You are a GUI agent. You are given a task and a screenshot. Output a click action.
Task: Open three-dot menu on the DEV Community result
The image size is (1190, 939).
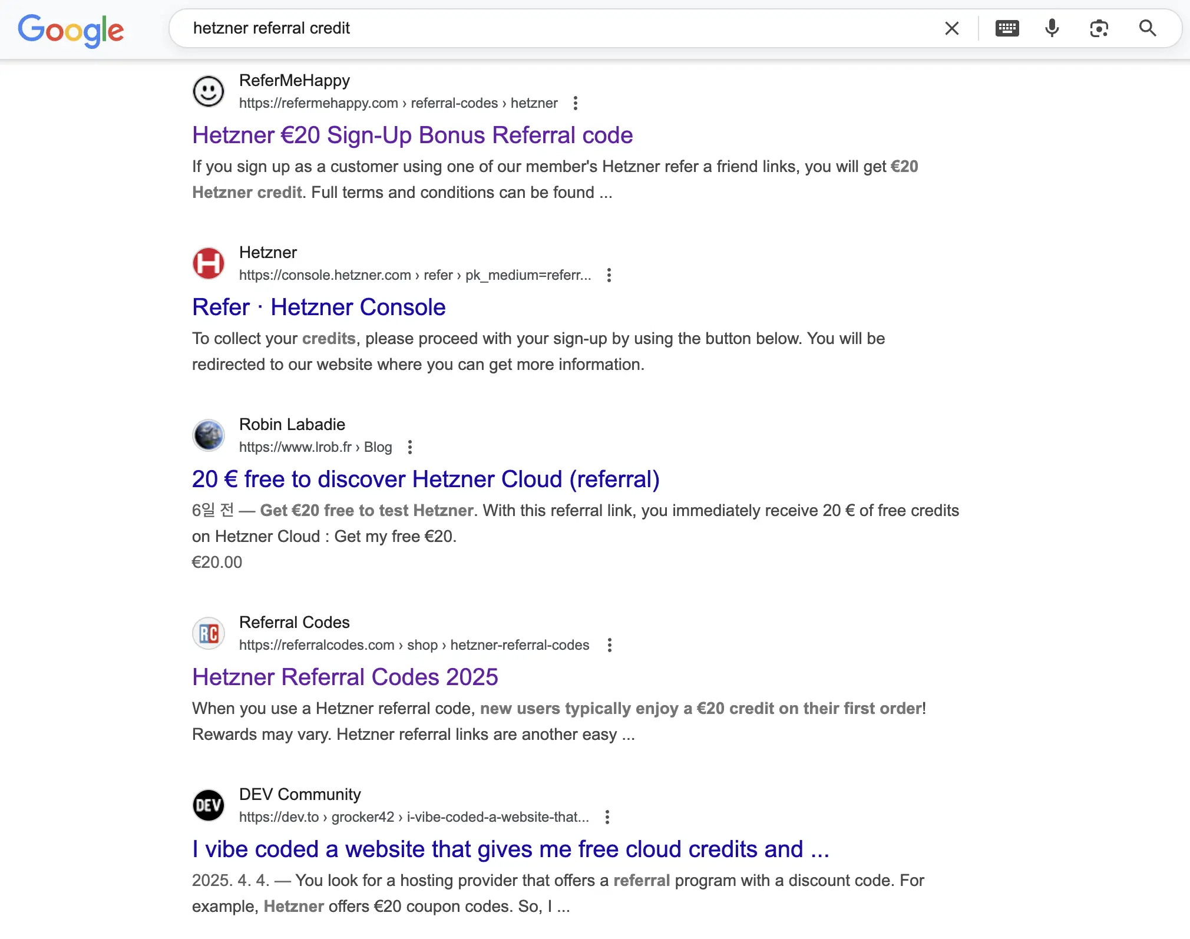coord(607,817)
